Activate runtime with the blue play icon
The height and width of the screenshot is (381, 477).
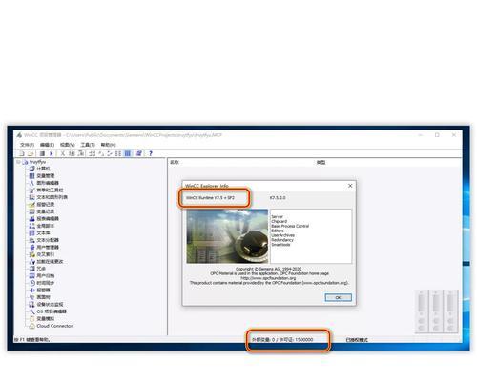[51, 153]
